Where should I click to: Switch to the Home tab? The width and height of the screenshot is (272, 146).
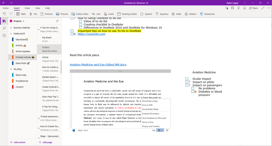[5, 8]
